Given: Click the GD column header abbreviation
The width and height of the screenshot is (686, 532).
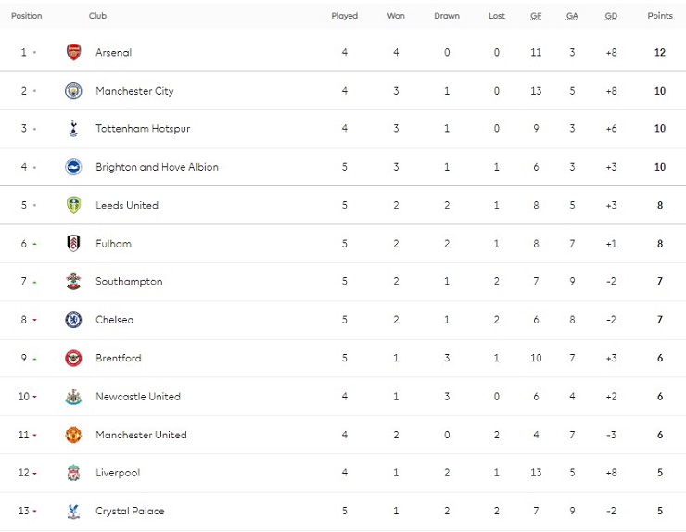Looking at the screenshot, I should [611, 16].
